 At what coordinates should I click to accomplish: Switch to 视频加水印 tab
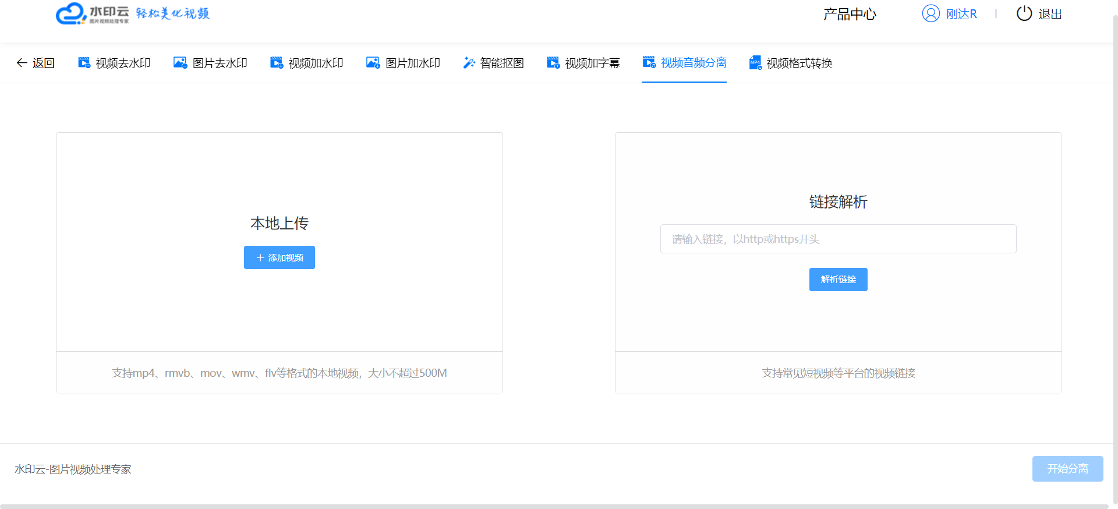[x=306, y=63]
